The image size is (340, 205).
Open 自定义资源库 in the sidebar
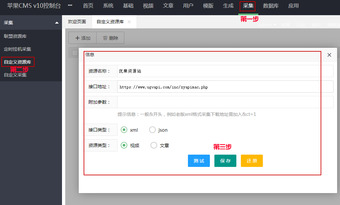(17, 62)
